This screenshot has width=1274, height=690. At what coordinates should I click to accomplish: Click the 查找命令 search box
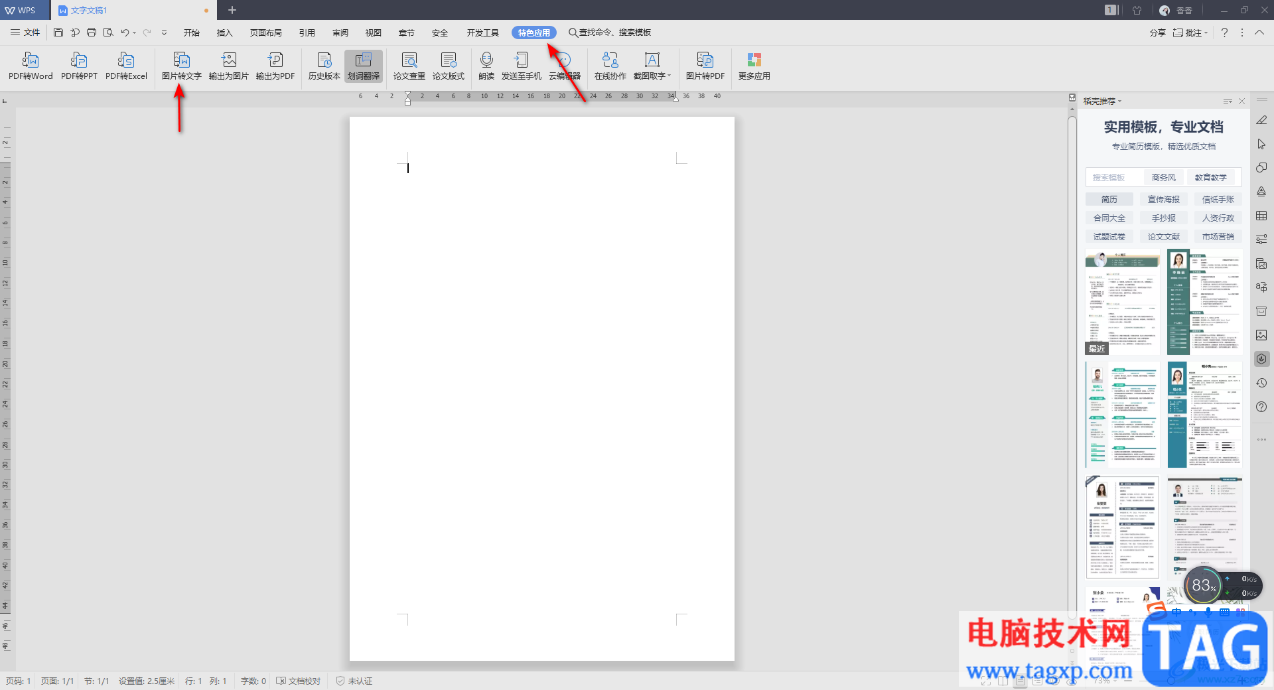tap(610, 33)
